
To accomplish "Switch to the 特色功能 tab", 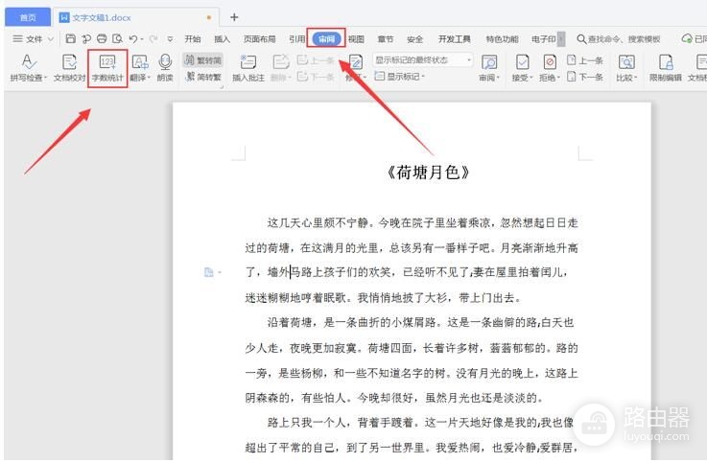I will pos(502,39).
